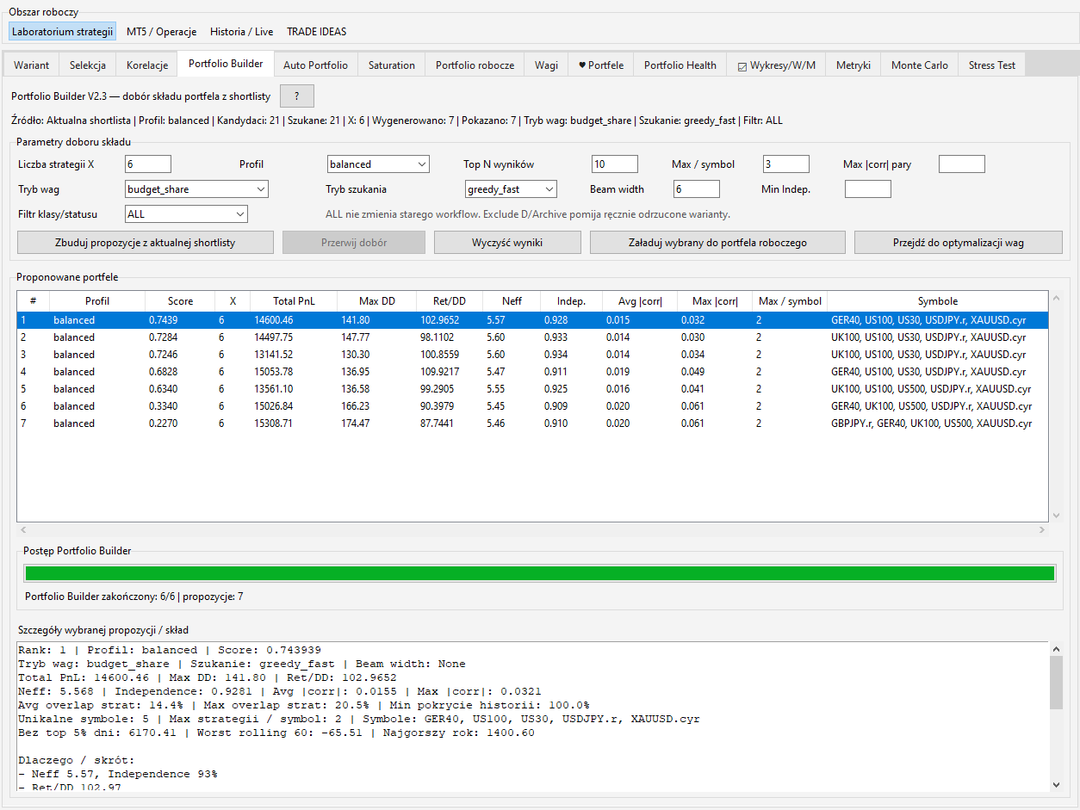Select portfolio row with score 0.6828

[532, 372]
